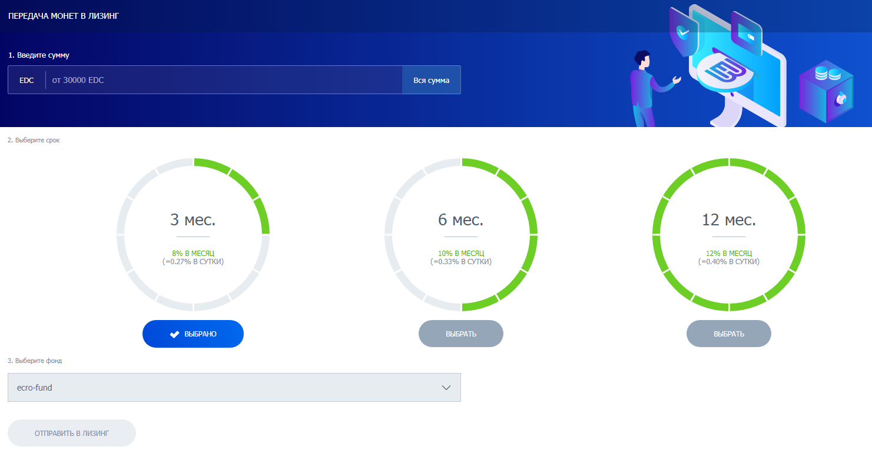
Task: Click the "(=0.33% В СУТКИ)" text
Action: click(x=461, y=262)
